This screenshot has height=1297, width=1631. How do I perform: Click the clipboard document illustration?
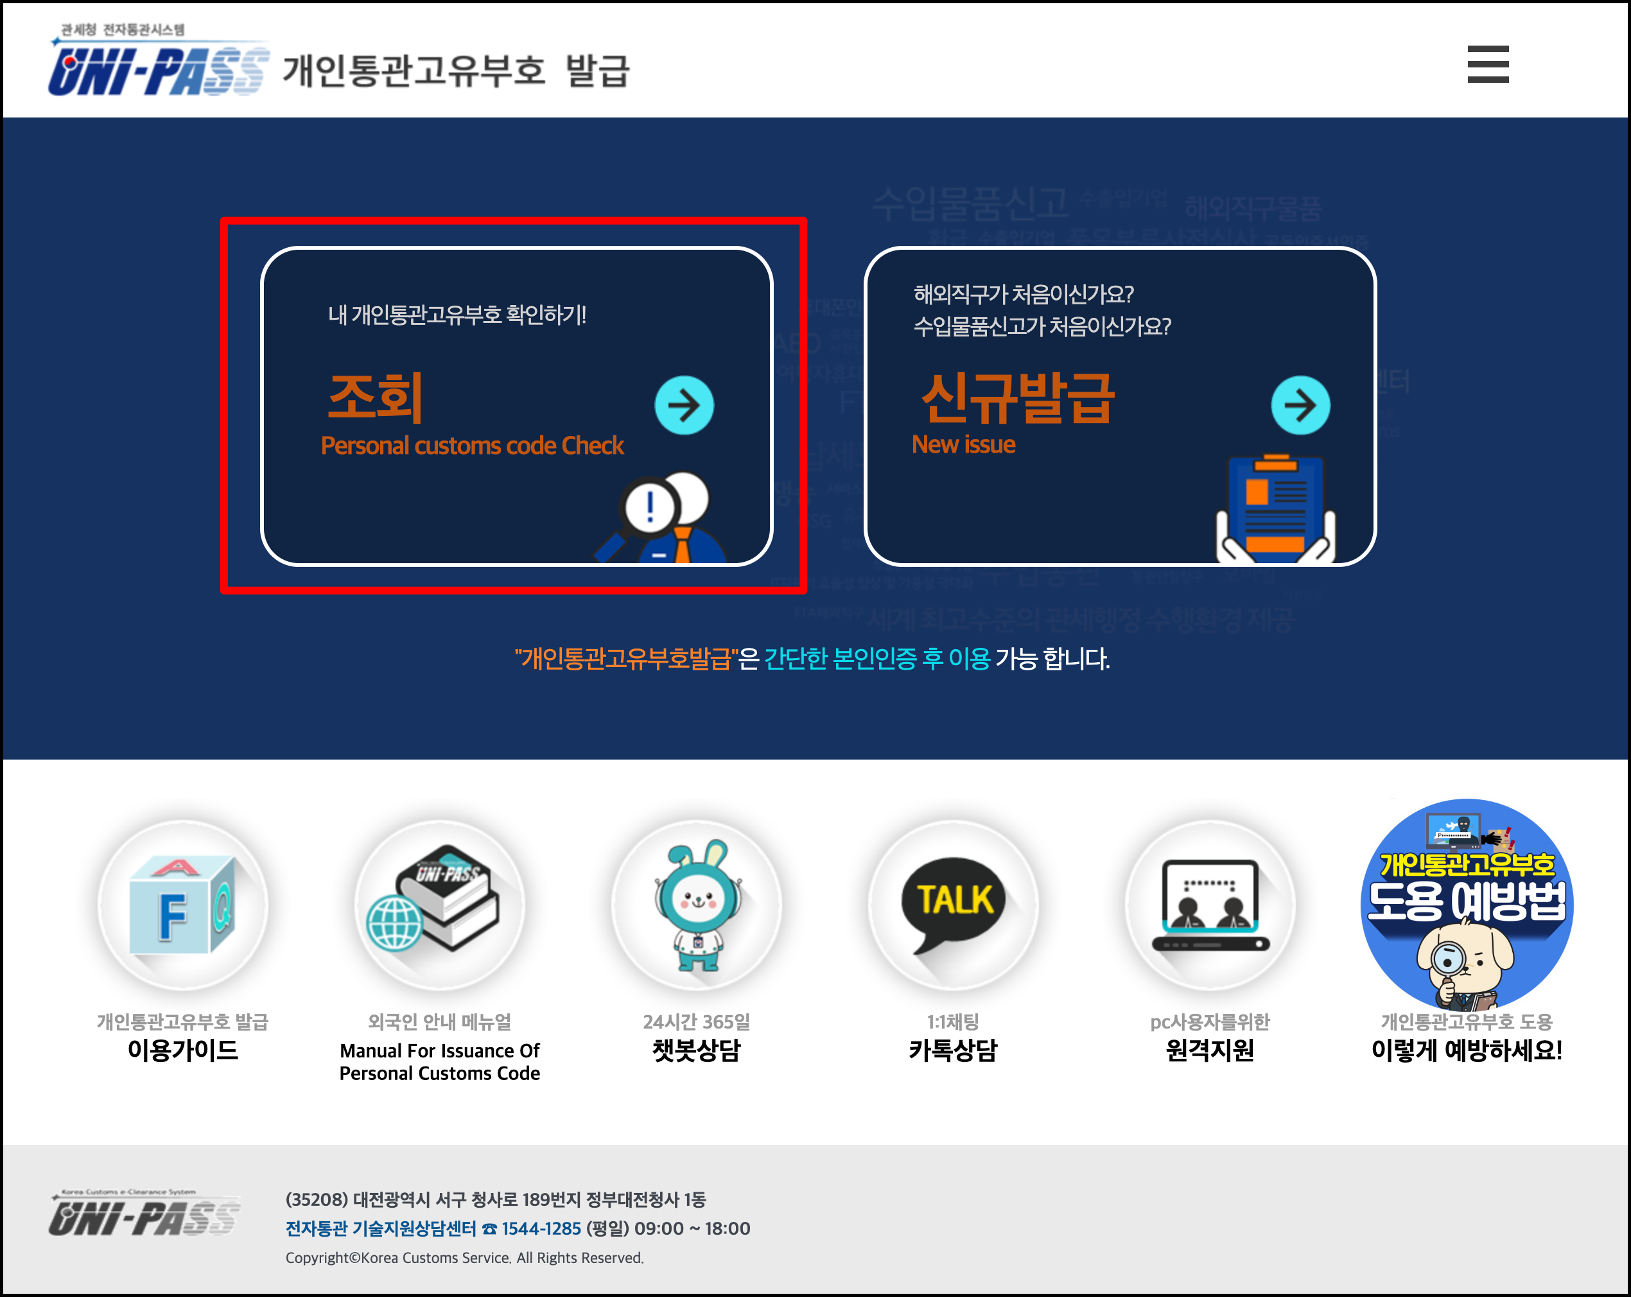(x=1275, y=509)
